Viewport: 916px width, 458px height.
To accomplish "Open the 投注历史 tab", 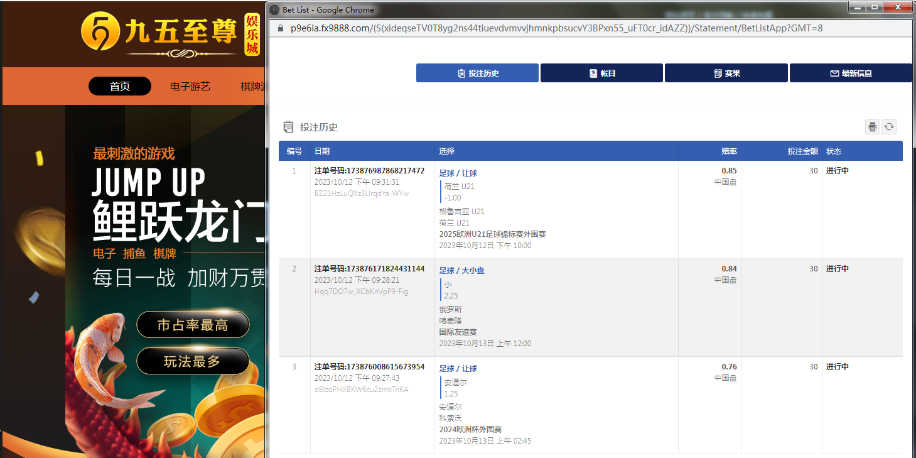I will [477, 73].
